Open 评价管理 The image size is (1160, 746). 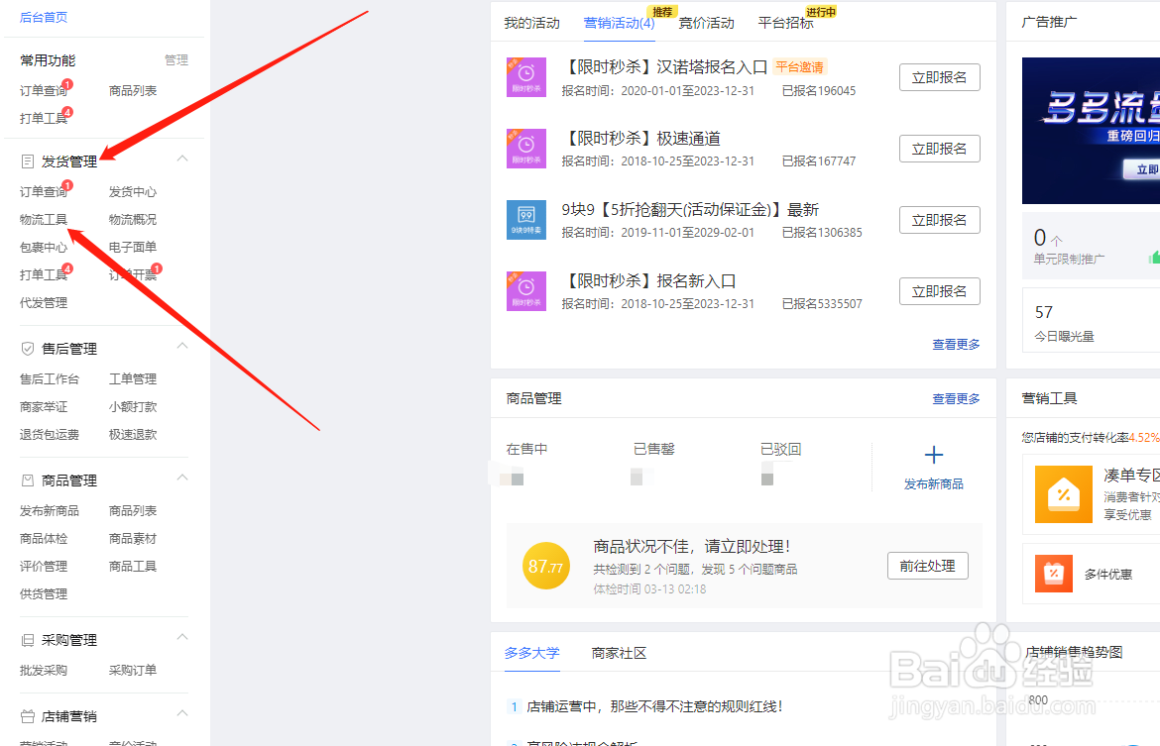44,567
